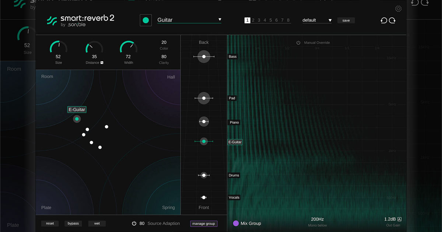Open the settings gear

click(x=398, y=8)
